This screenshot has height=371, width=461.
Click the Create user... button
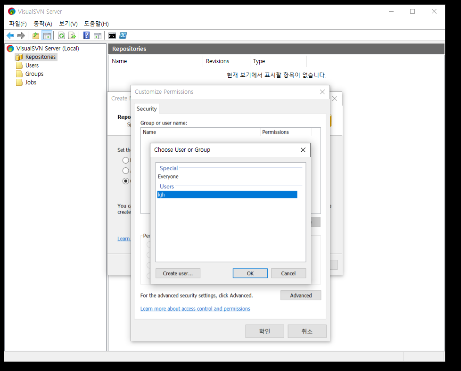tap(178, 273)
